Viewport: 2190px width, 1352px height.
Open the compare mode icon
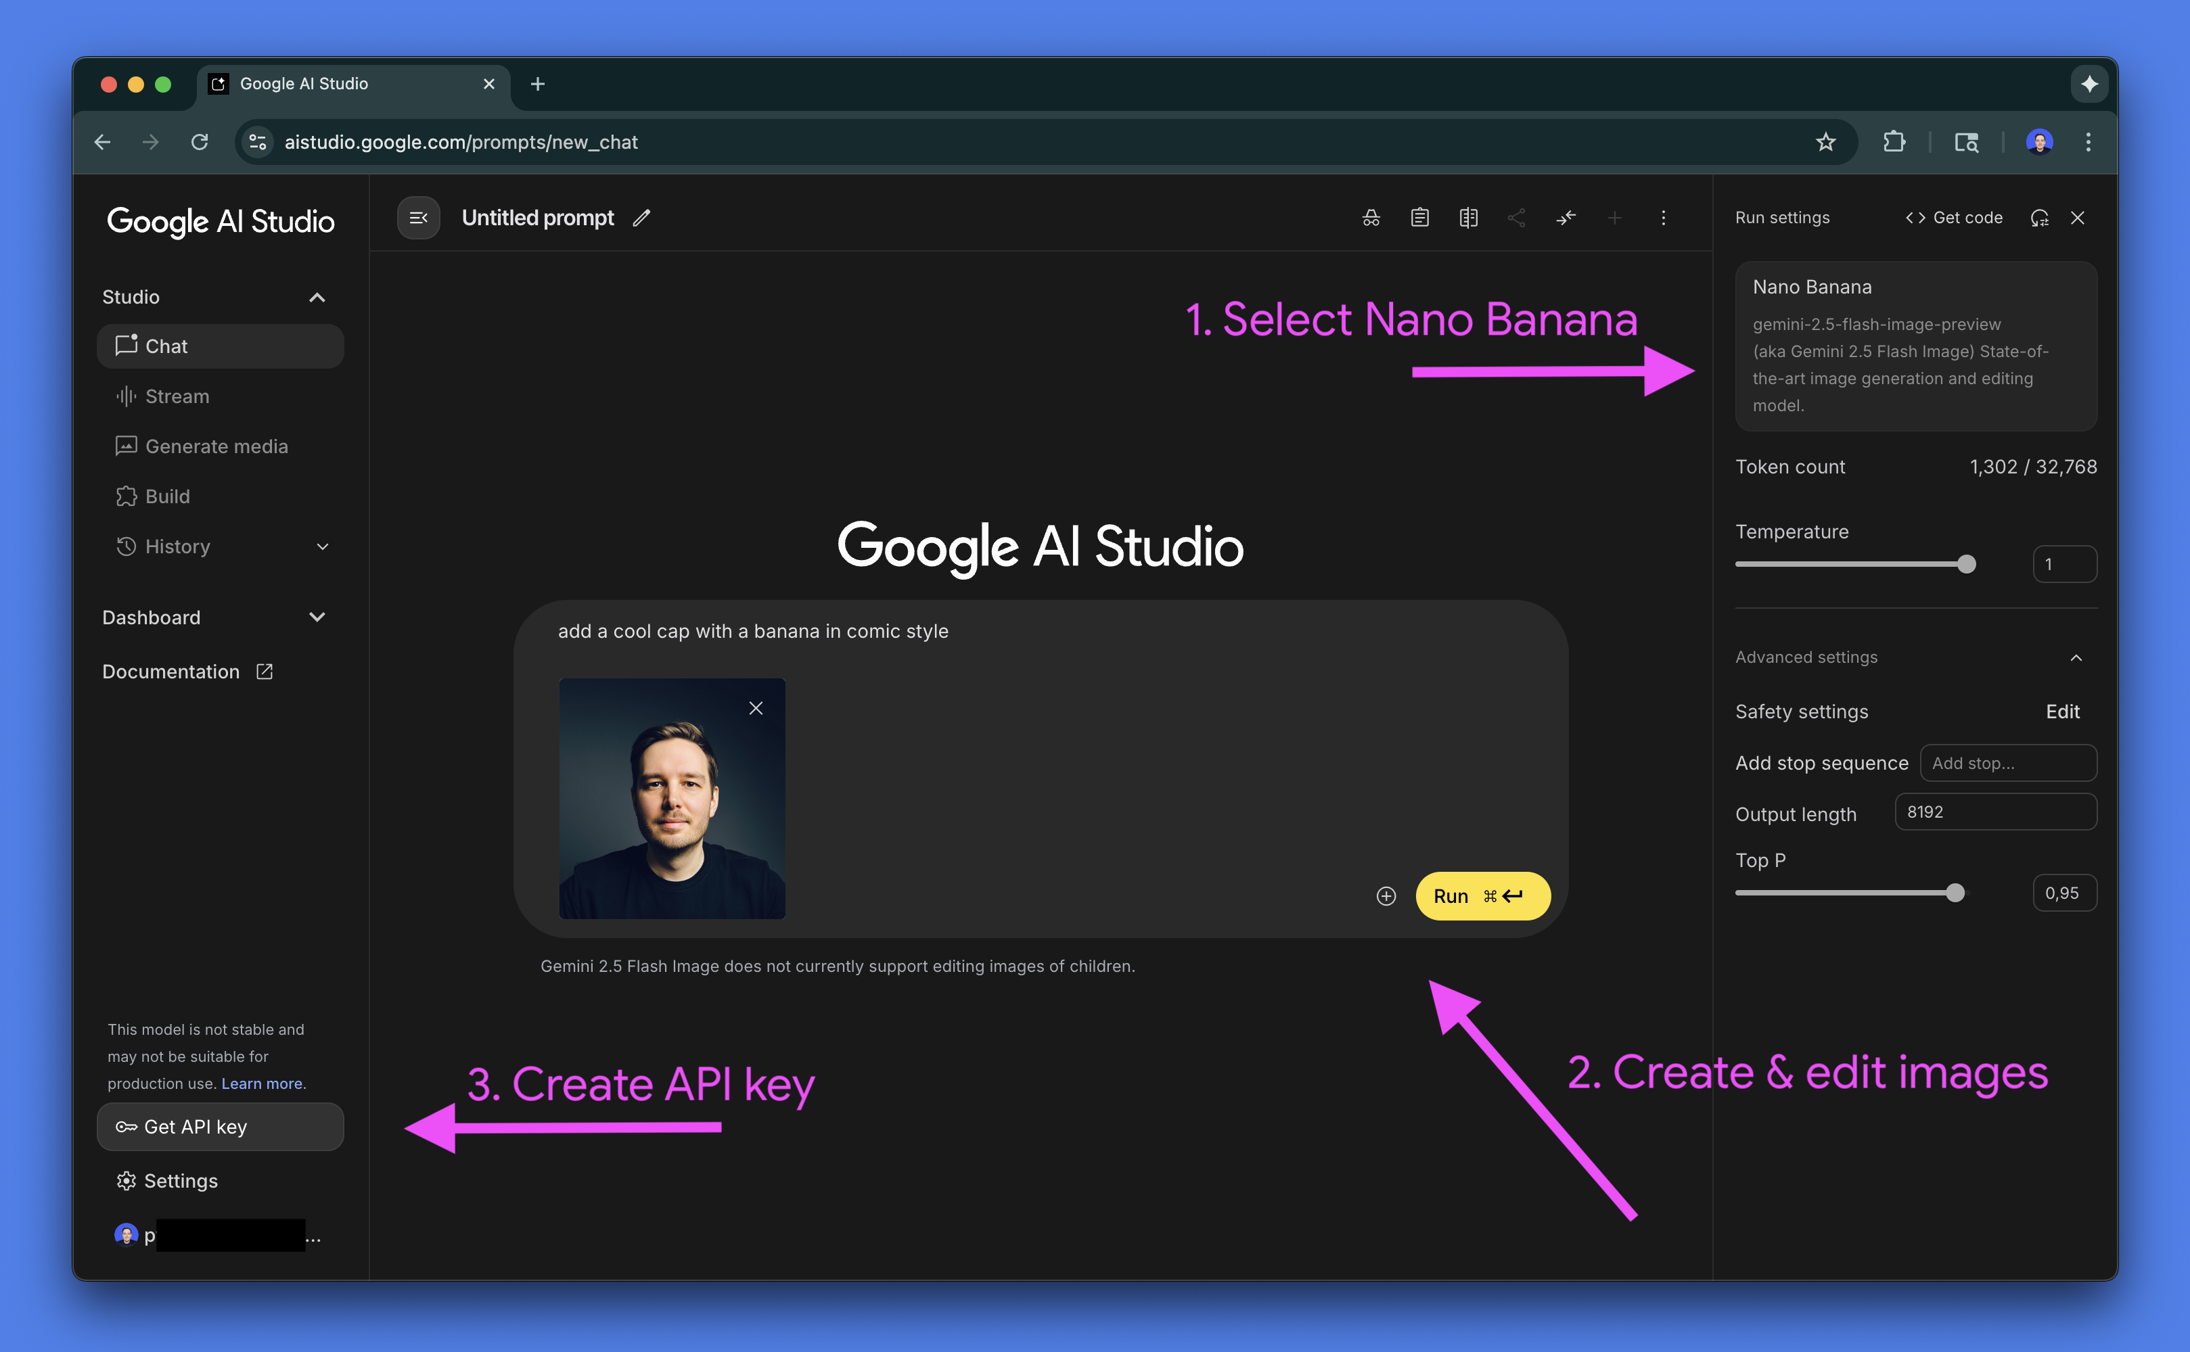[1468, 218]
